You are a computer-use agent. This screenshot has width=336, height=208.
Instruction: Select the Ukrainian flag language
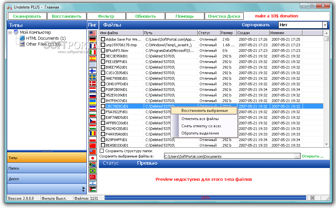point(93,102)
